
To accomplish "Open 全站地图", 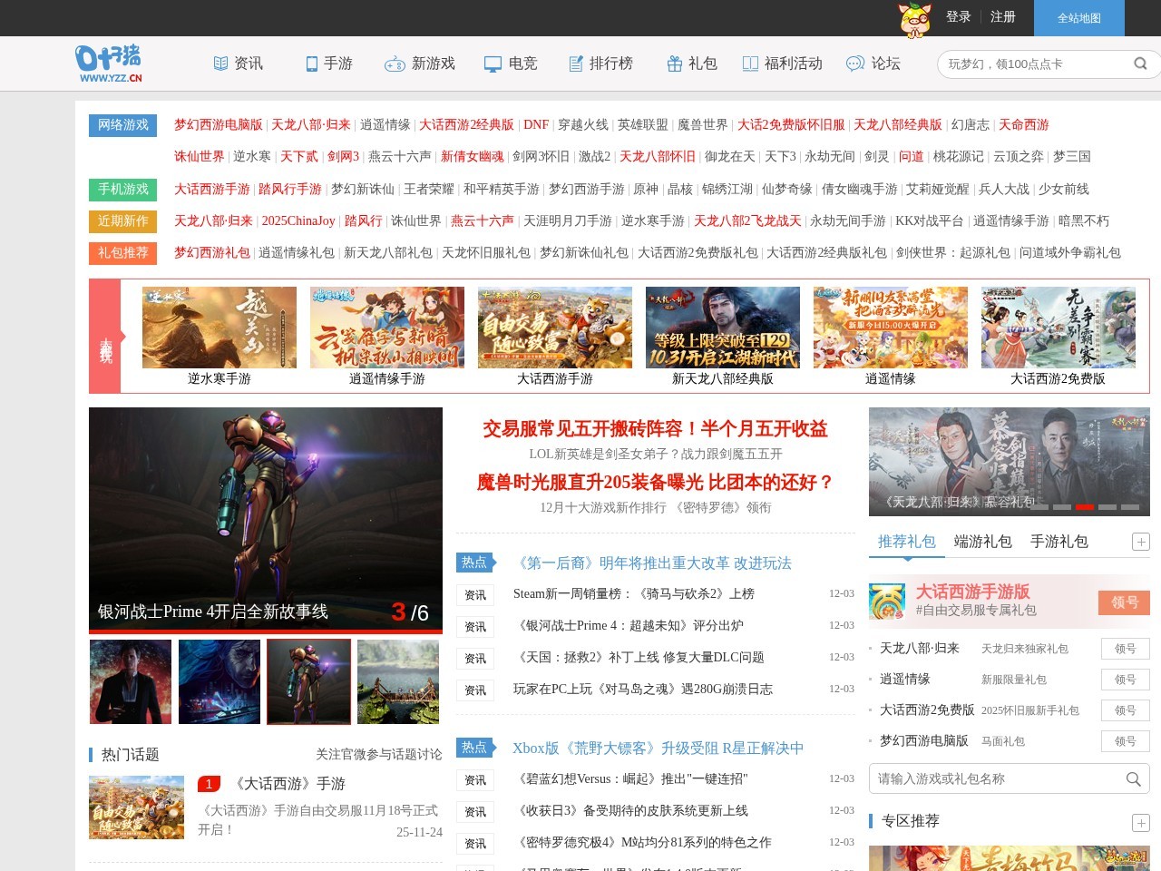I will tap(1079, 17).
